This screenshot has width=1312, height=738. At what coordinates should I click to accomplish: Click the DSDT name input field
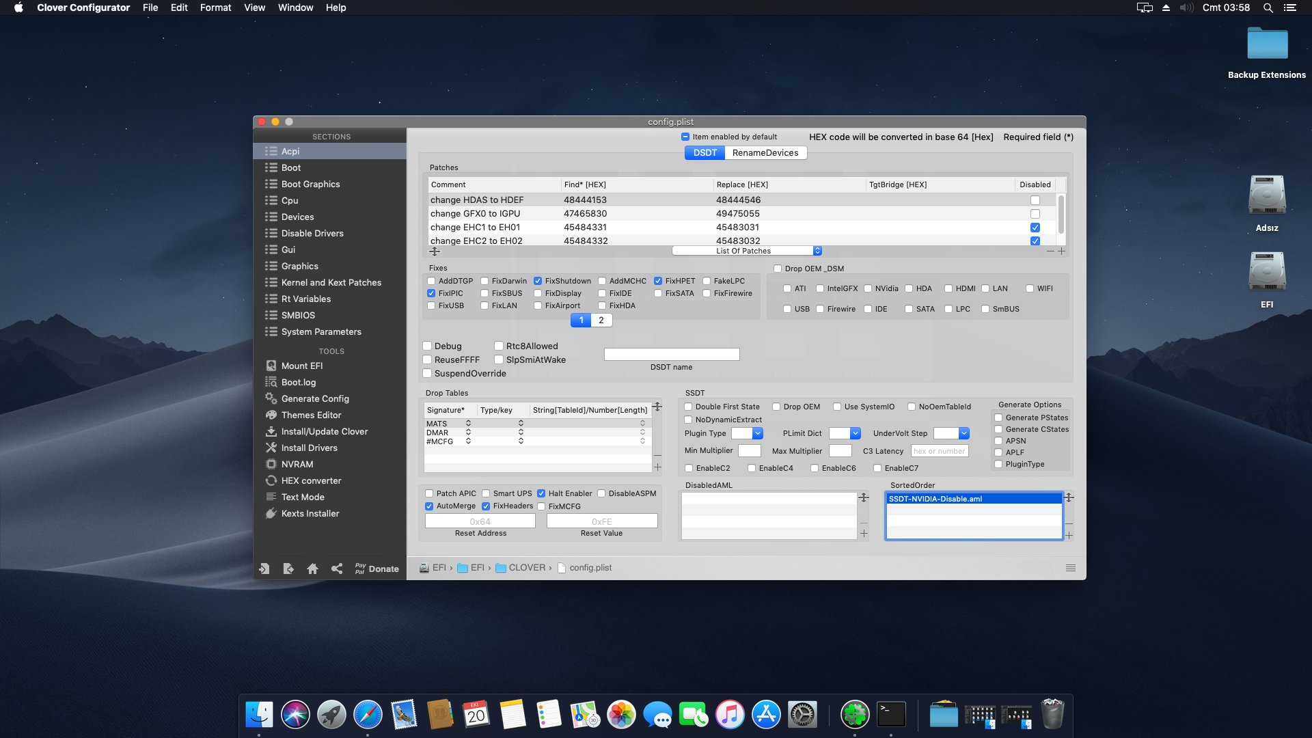click(x=671, y=354)
